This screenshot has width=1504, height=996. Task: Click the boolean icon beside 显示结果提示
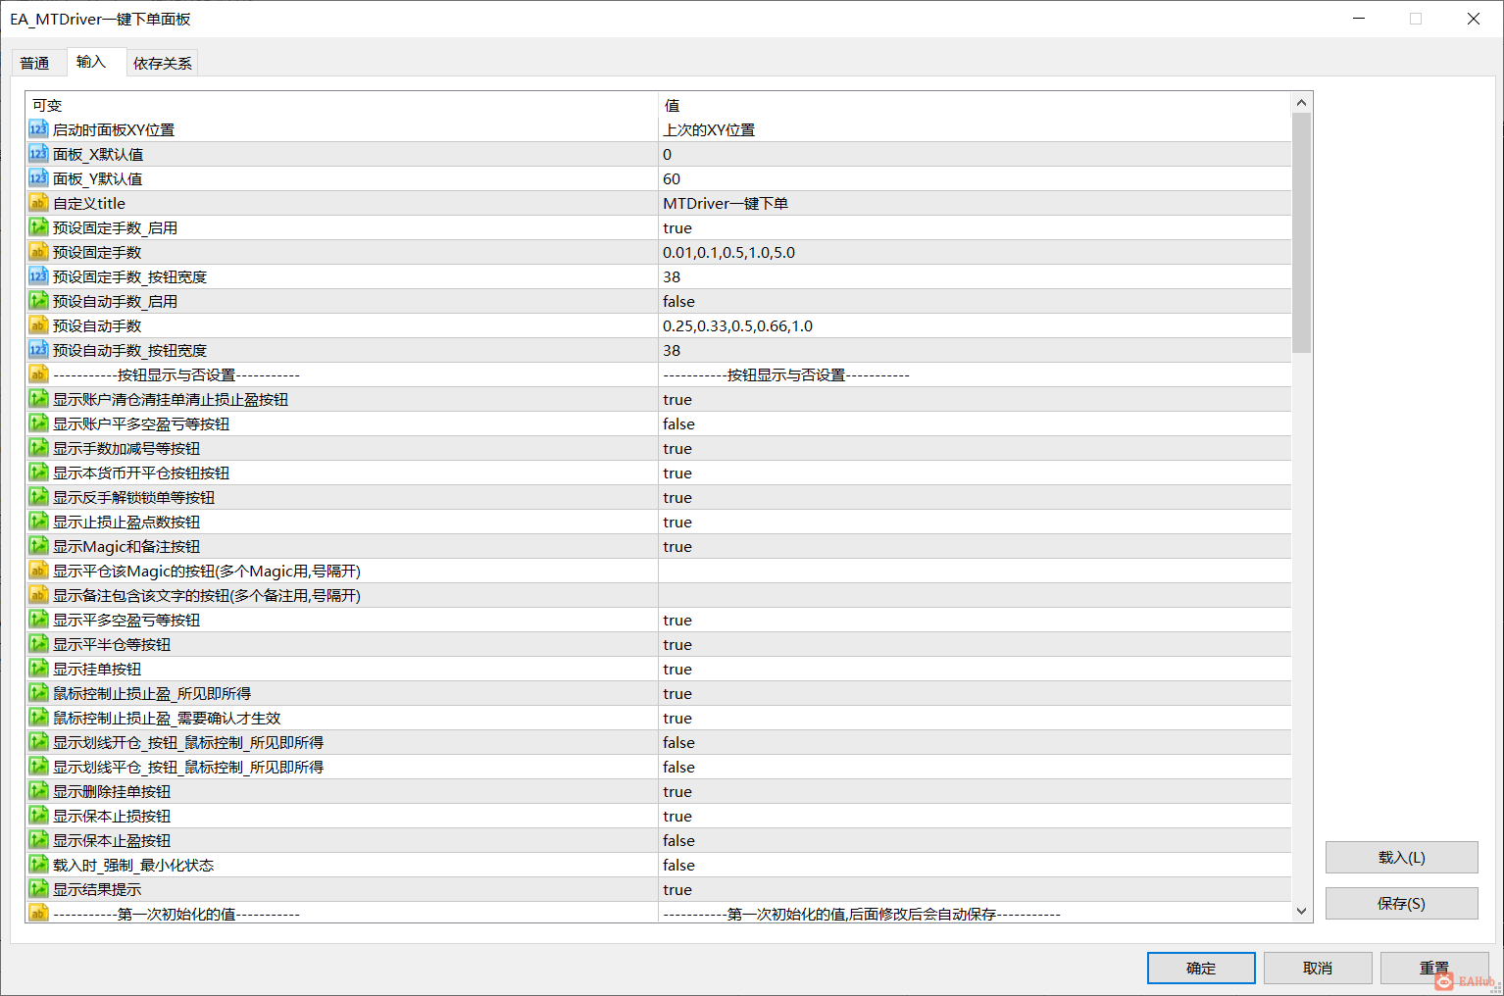(38, 889)
